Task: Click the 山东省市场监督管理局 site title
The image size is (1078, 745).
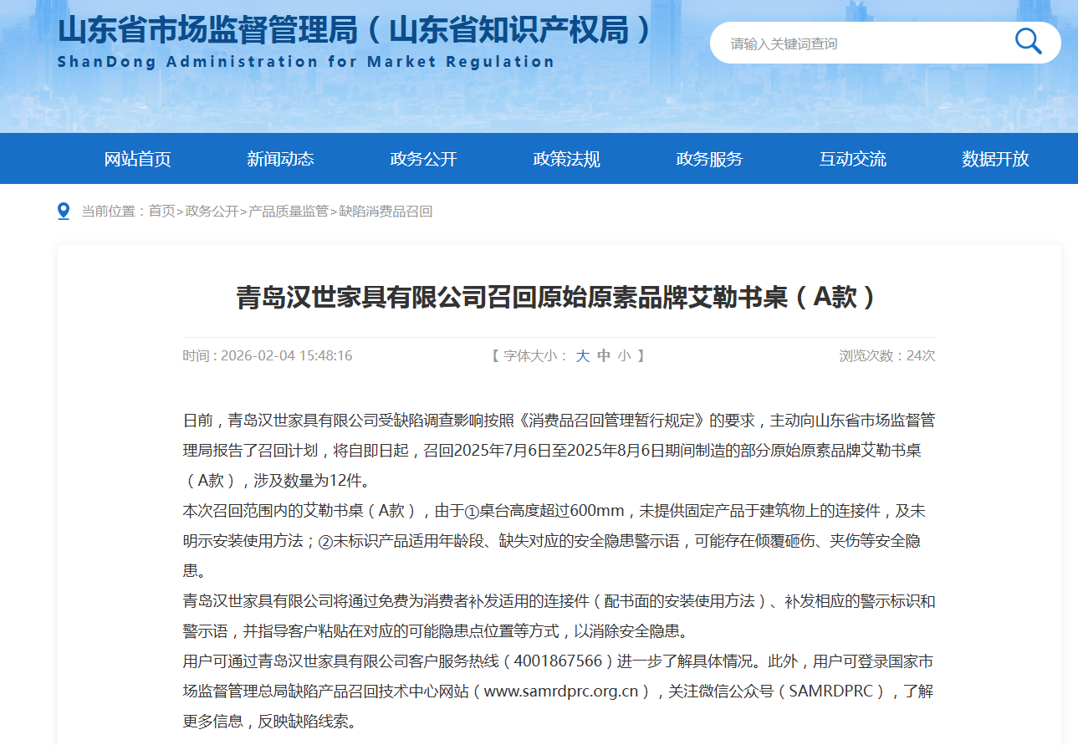Action: point(355,29)
